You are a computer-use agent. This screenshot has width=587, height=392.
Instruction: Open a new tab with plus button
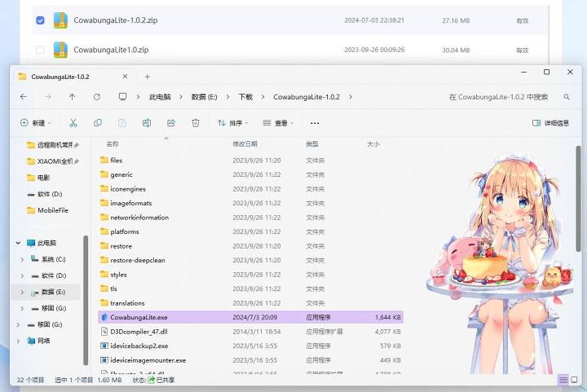148,77
